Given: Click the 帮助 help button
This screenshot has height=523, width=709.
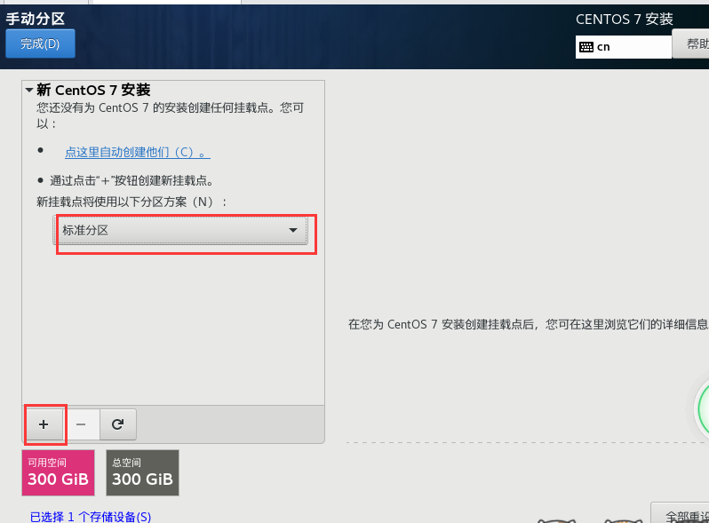Looking at the screenshot, I should pos(690,44).
